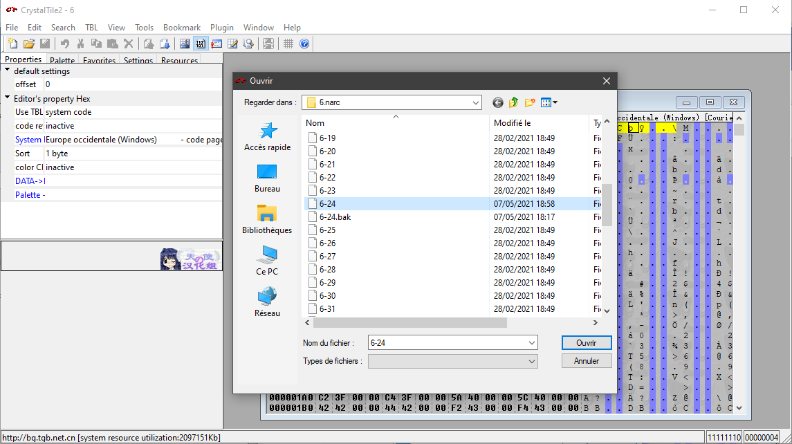Select Bureau in the places sidebar
This screenshot has height=444, width=792.
pyautogui.click(x=267, y=178)
